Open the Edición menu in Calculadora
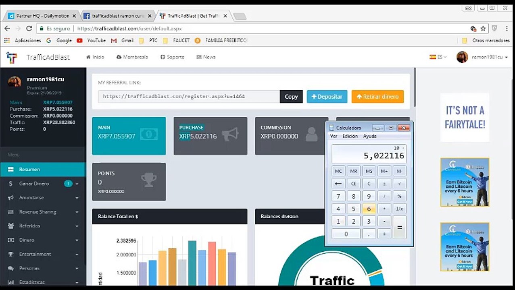The image size is (515, 290). pos(350,136)
